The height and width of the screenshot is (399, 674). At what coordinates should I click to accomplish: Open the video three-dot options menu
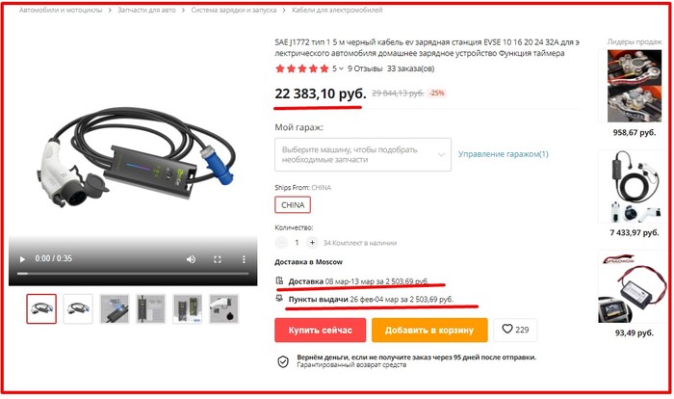tap(244, 259)
